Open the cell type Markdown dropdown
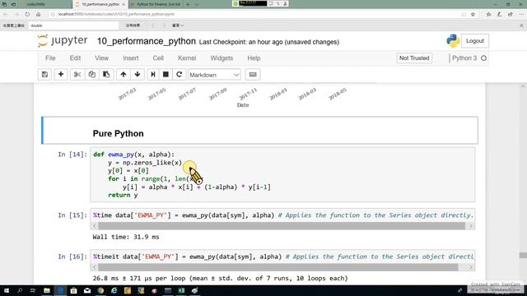This screenshot has height=296, width=527. pyautogui.click(x=214, y=75)
